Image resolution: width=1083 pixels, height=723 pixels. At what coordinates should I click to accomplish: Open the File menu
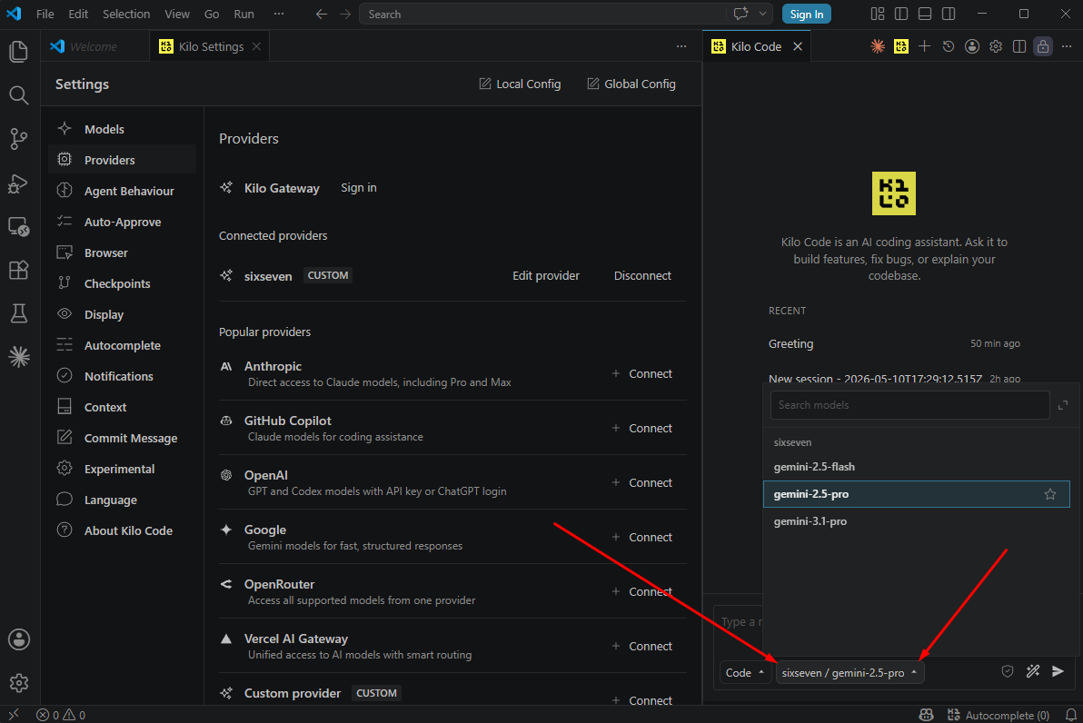coord(45,14)
